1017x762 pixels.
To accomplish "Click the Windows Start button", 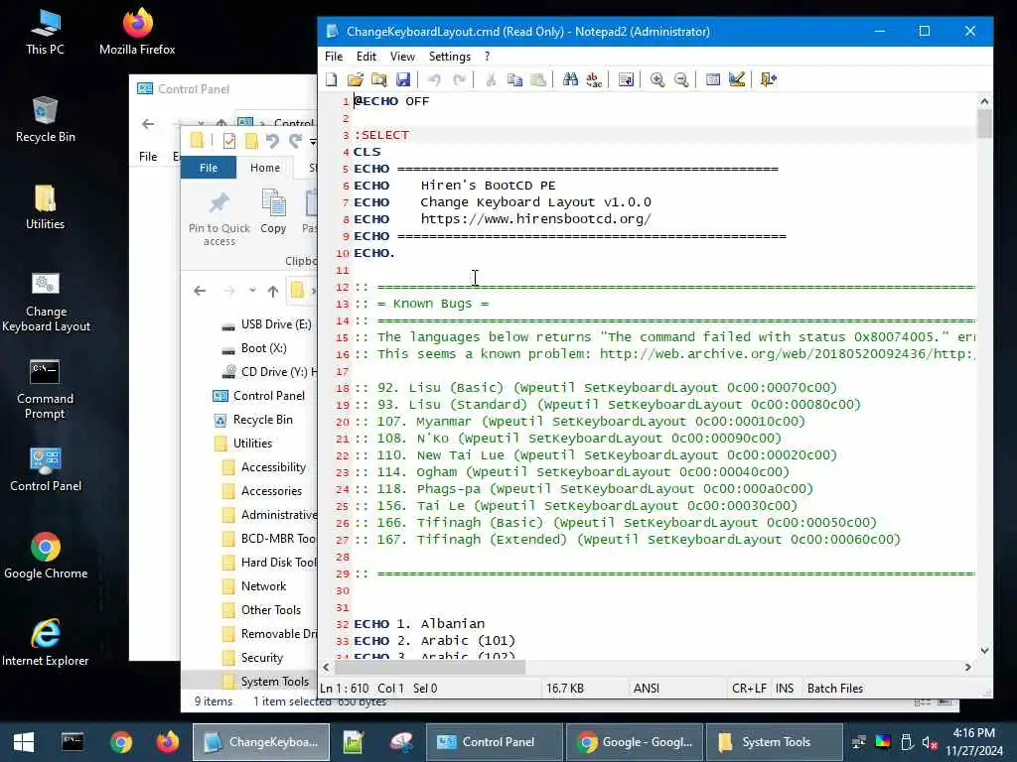I will [24, 742].
